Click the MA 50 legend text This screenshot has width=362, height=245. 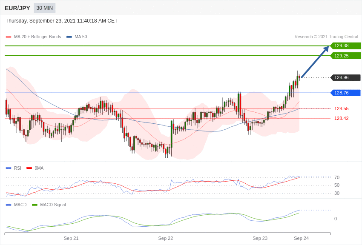coord(81,37)
